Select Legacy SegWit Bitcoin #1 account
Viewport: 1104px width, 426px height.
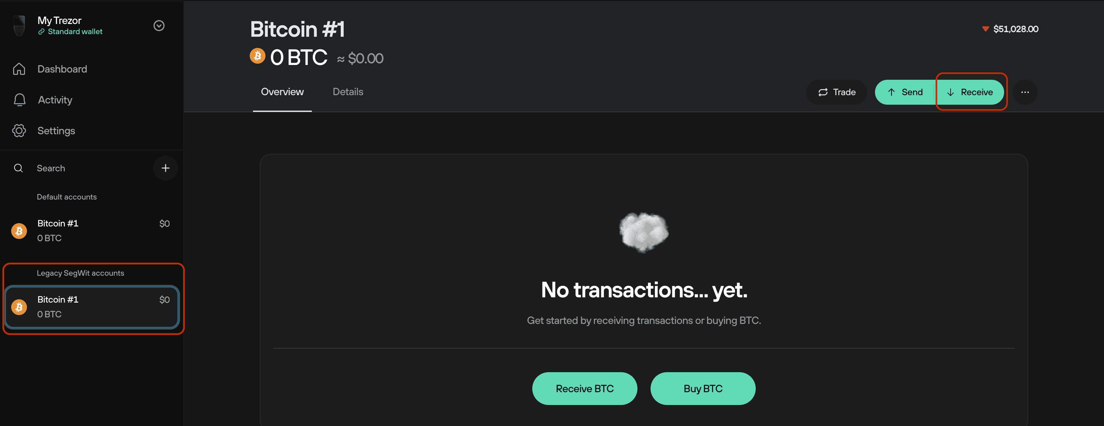pyautogui.click(x=92, y=307)
